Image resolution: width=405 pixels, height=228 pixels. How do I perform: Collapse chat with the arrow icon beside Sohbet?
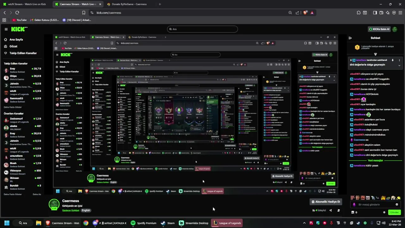350,38
